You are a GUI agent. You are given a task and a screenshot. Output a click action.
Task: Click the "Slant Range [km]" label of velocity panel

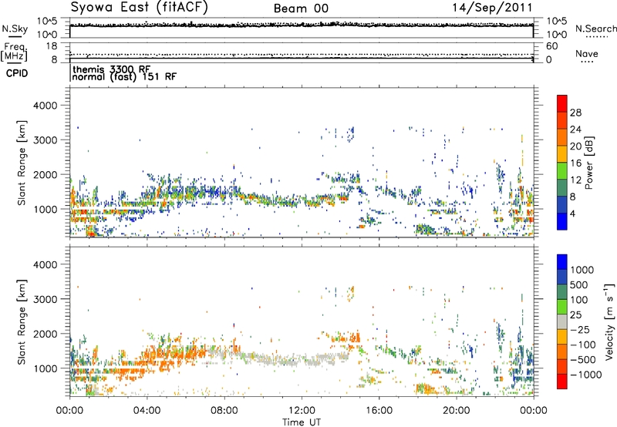(22, 321)
